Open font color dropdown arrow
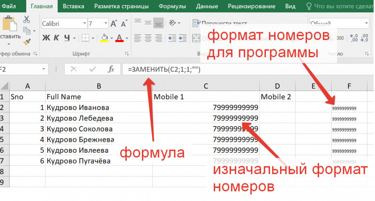Viewport: 375px width, 201px height. click(127, 38)
